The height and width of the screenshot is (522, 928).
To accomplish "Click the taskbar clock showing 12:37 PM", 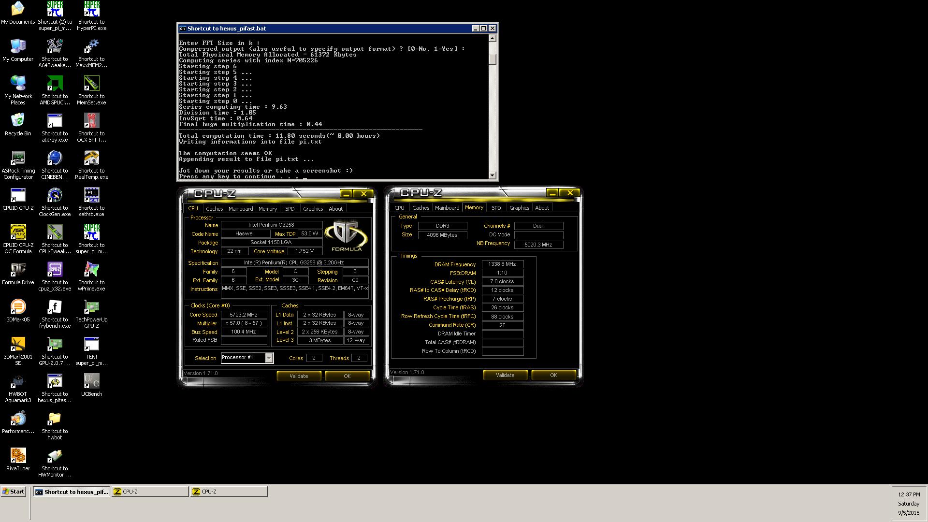I will [x=909, y=494].
